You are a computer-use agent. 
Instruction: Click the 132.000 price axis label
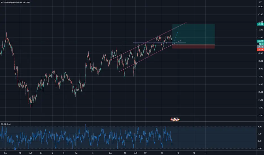click(260, 116)
